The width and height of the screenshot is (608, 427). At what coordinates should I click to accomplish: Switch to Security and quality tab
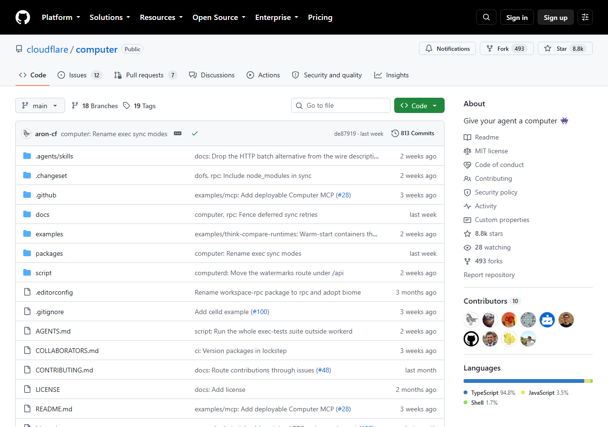pyautogui.click(x=327, y=75)
